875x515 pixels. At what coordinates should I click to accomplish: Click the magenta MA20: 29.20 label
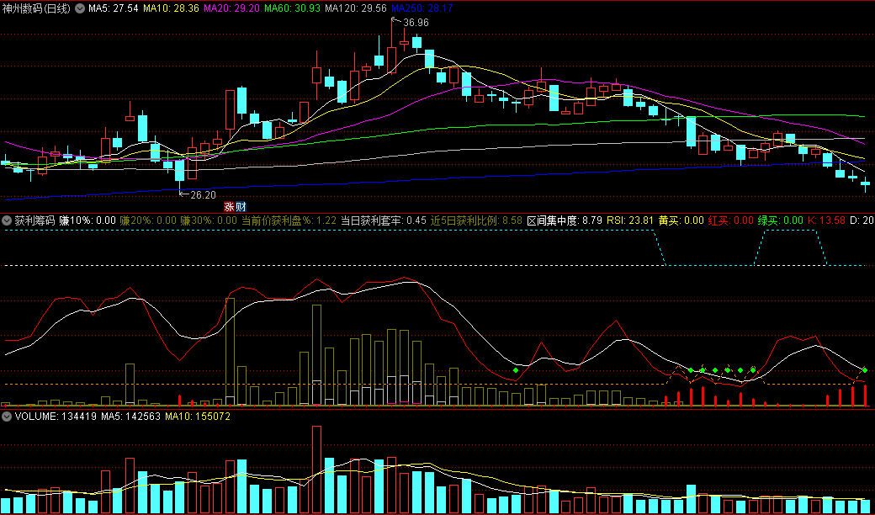tap(231, 8)
